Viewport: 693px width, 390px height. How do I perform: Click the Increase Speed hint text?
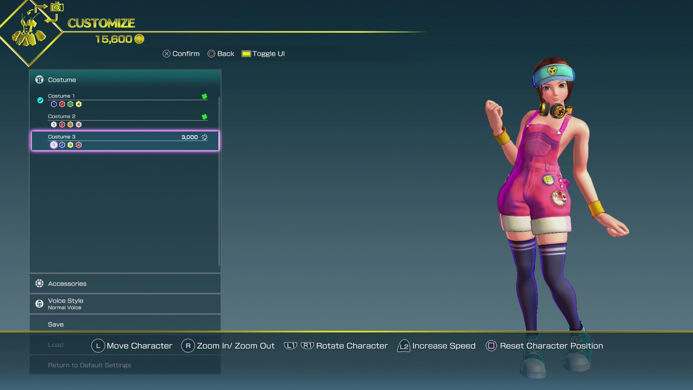(x=444, y=346)
